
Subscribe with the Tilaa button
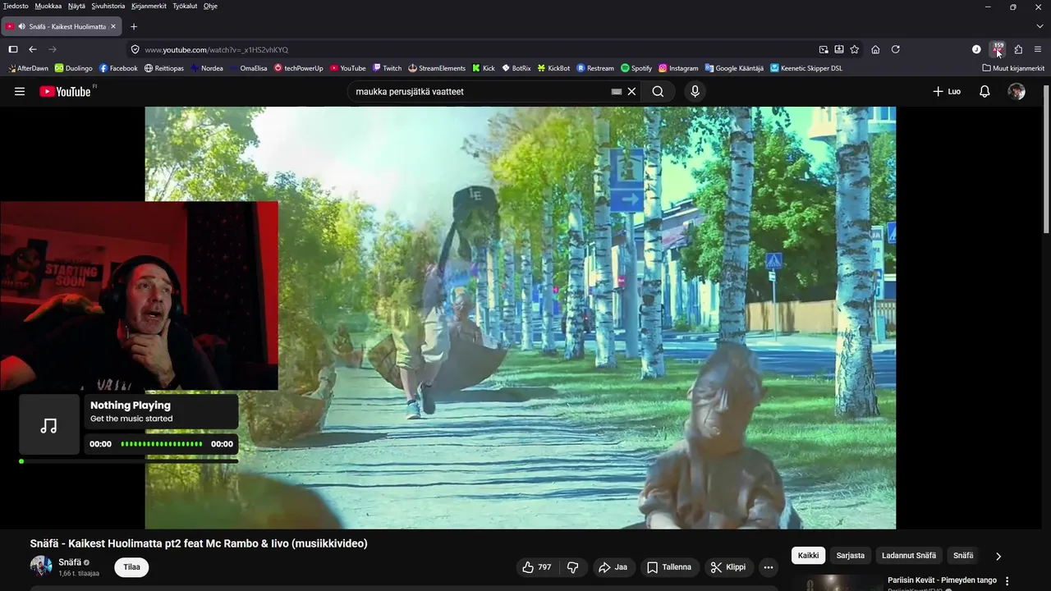click(131, 567)
